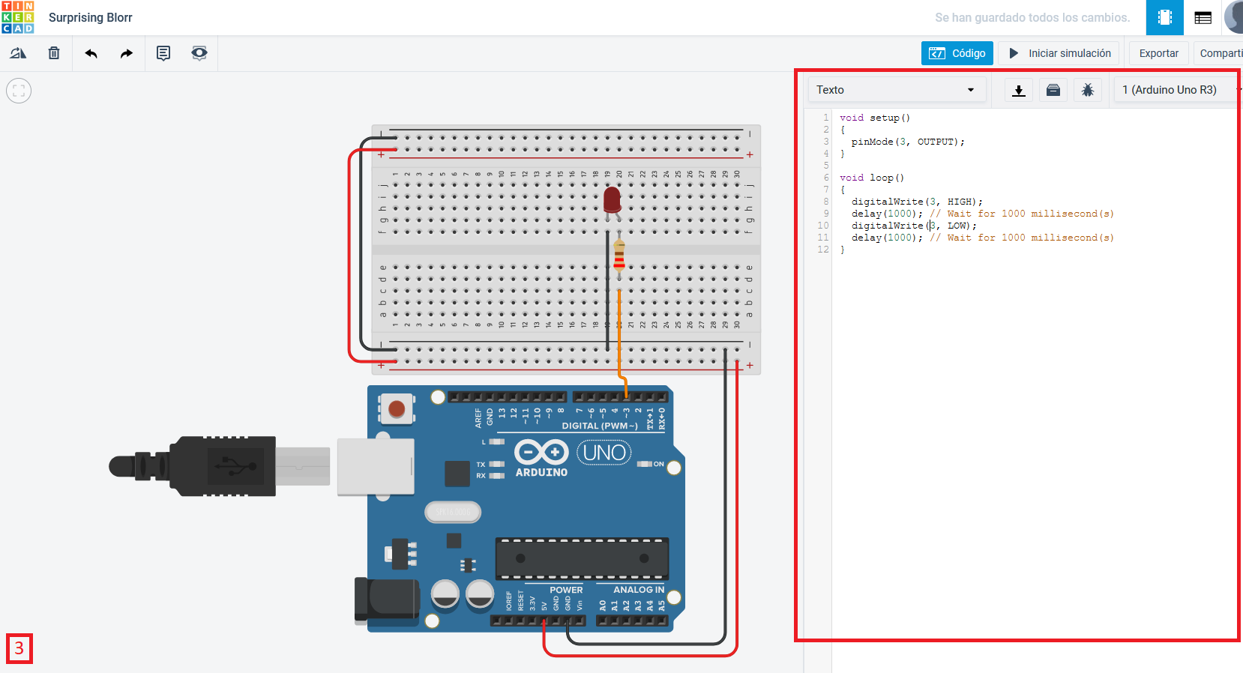Select the resistor on the breadboard

(619, 255)
